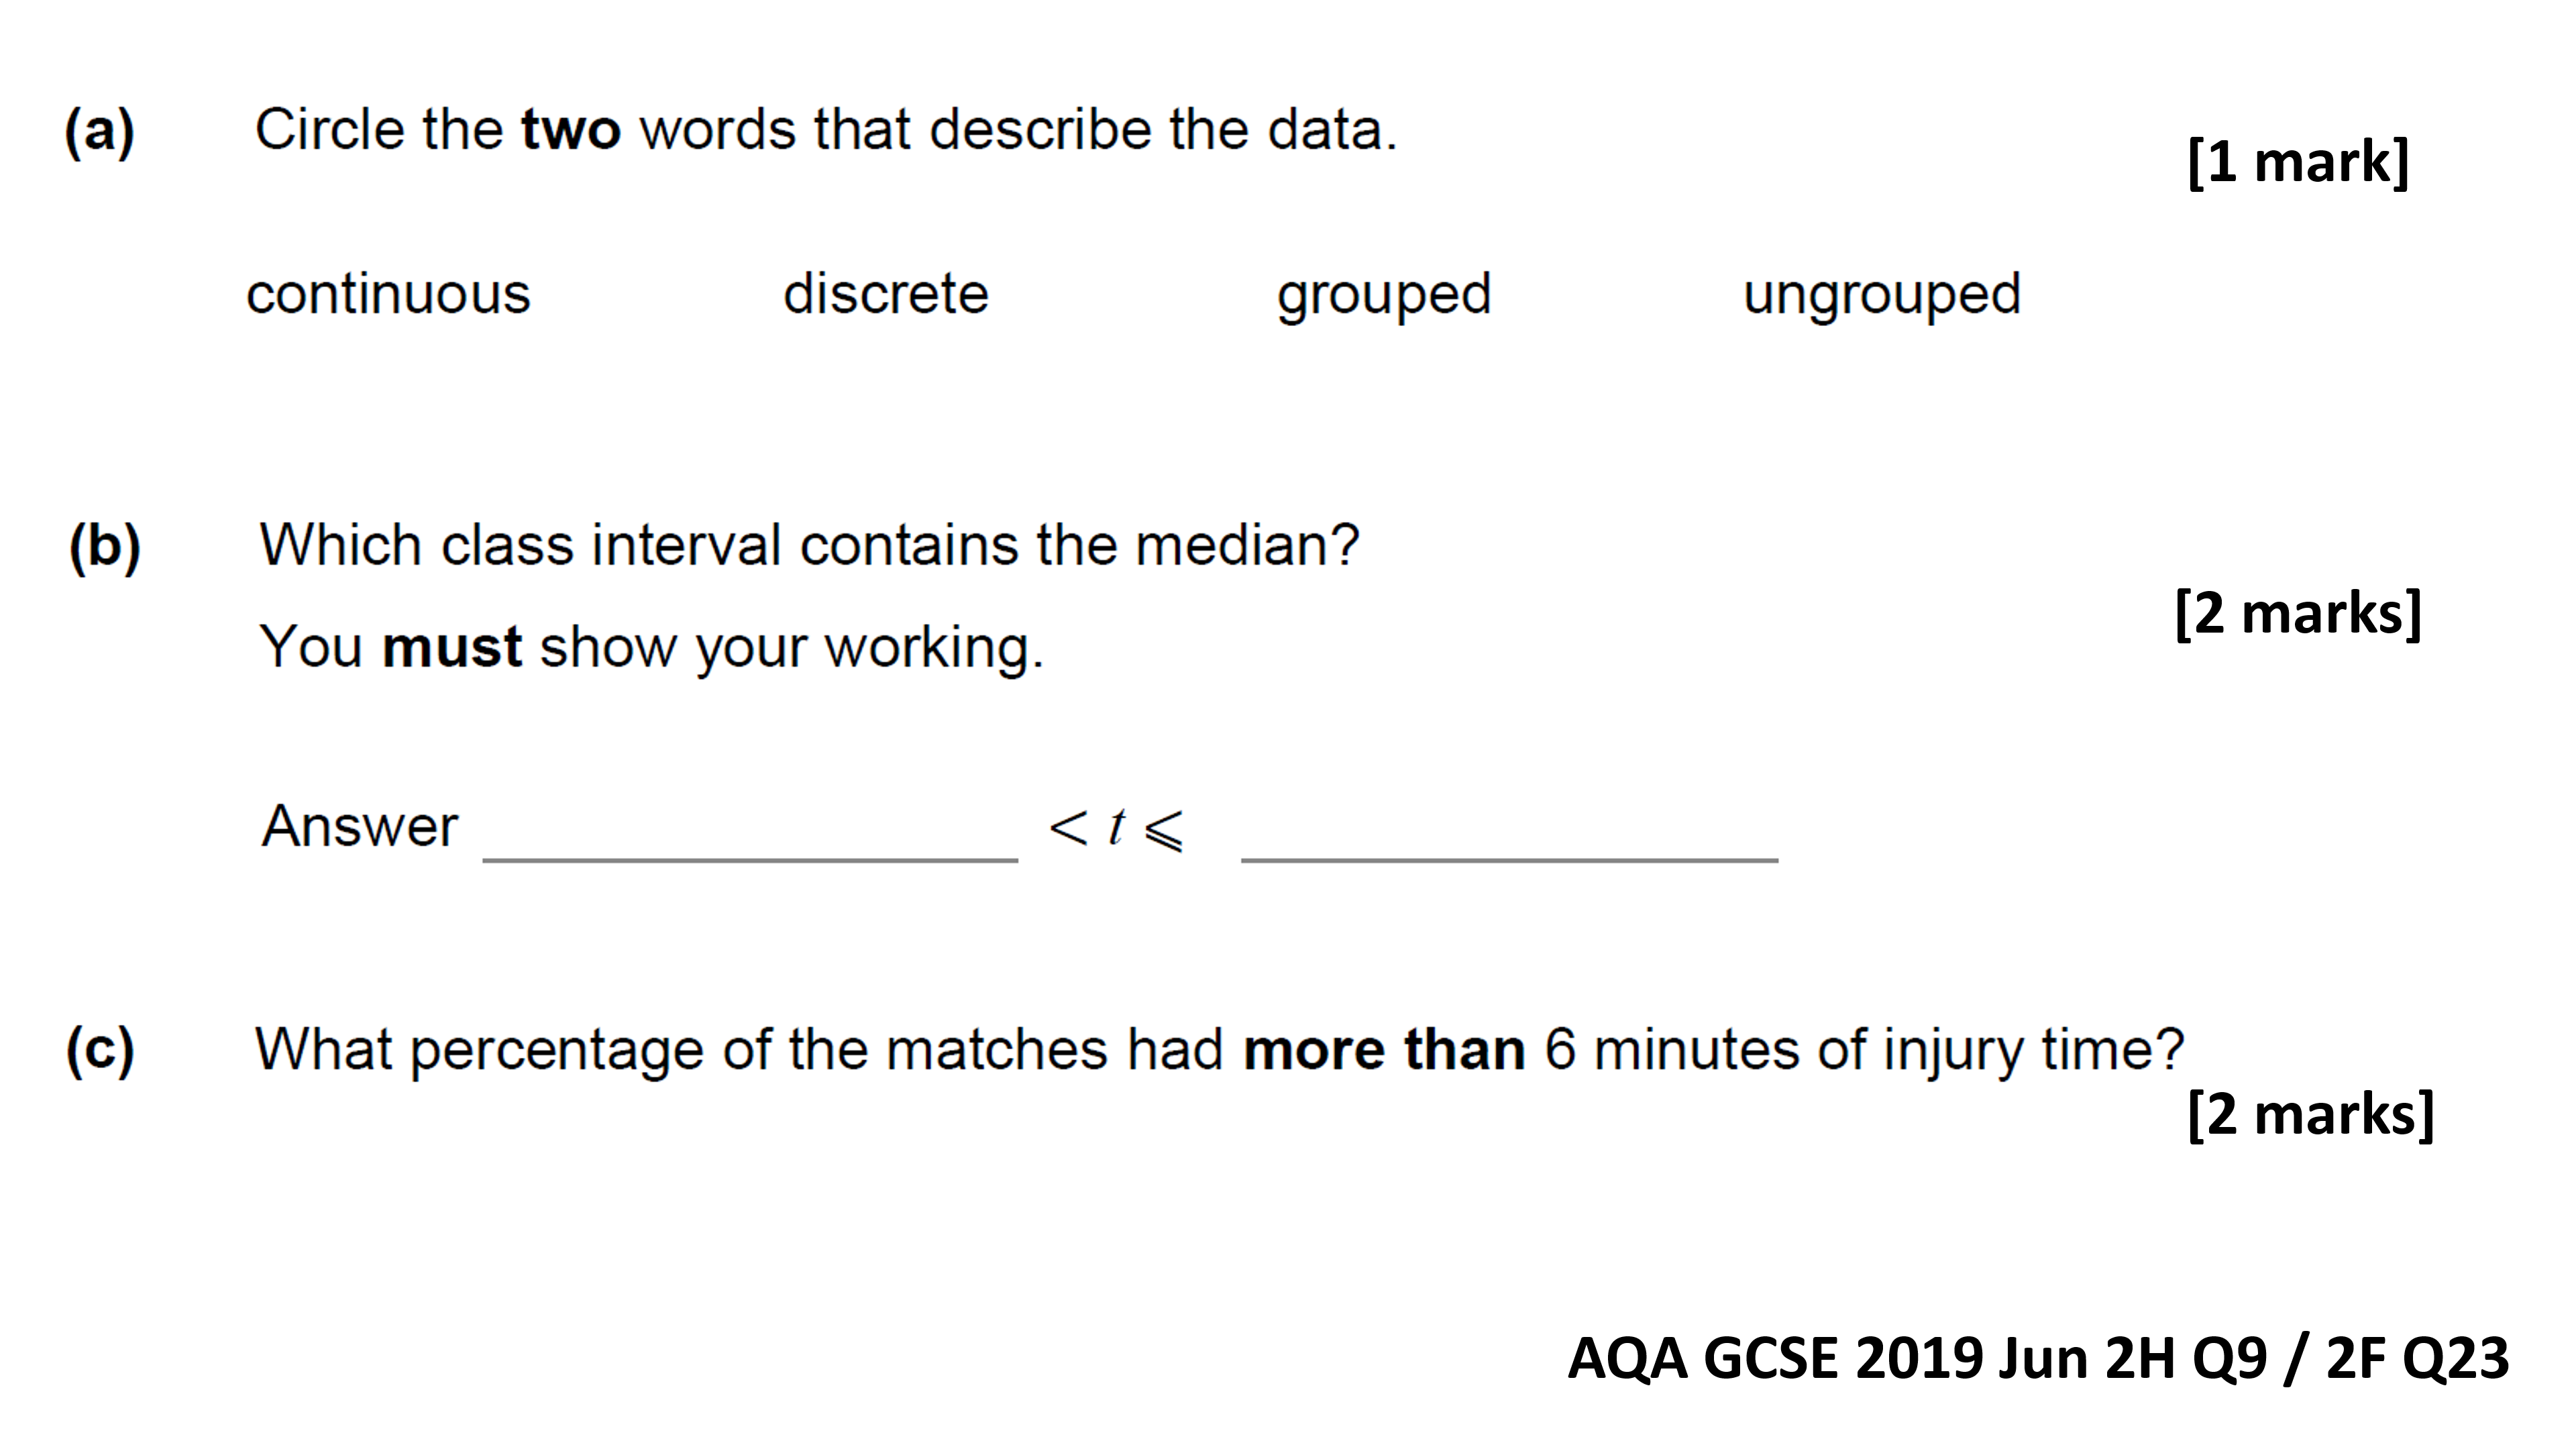Click the bold word 'two' in question (a)
The image size is (2576, 1449).
(x=570, y=130)
